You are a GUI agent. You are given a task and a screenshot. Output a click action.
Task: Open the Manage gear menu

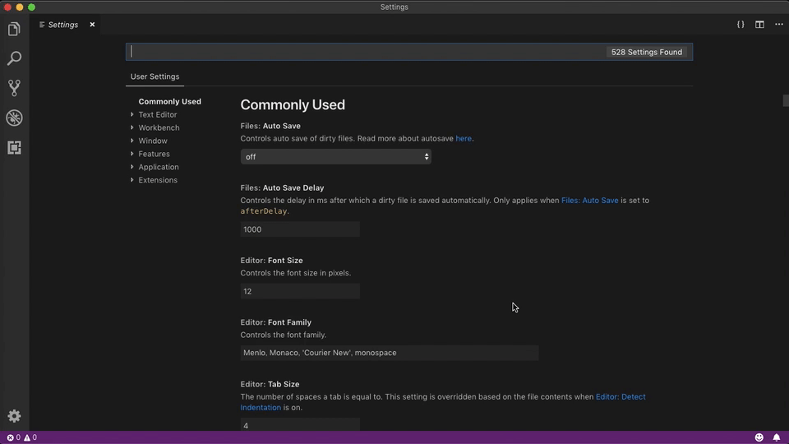point(14,416)
